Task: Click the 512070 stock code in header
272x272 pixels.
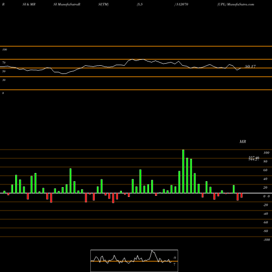Action: click(182, 4)
